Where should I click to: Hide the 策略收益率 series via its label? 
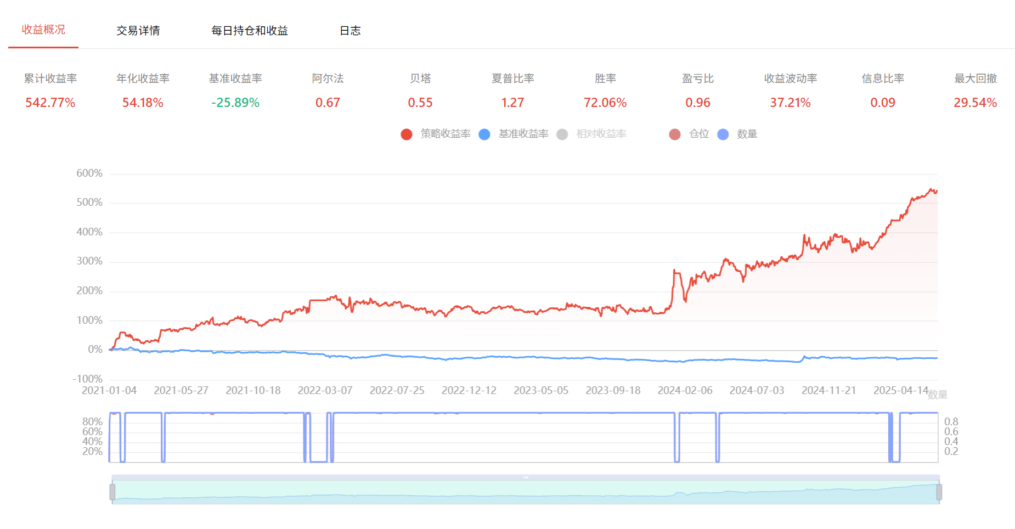click(445, 134)
